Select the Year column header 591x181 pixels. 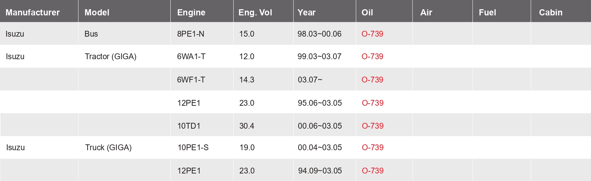point(306,13)
